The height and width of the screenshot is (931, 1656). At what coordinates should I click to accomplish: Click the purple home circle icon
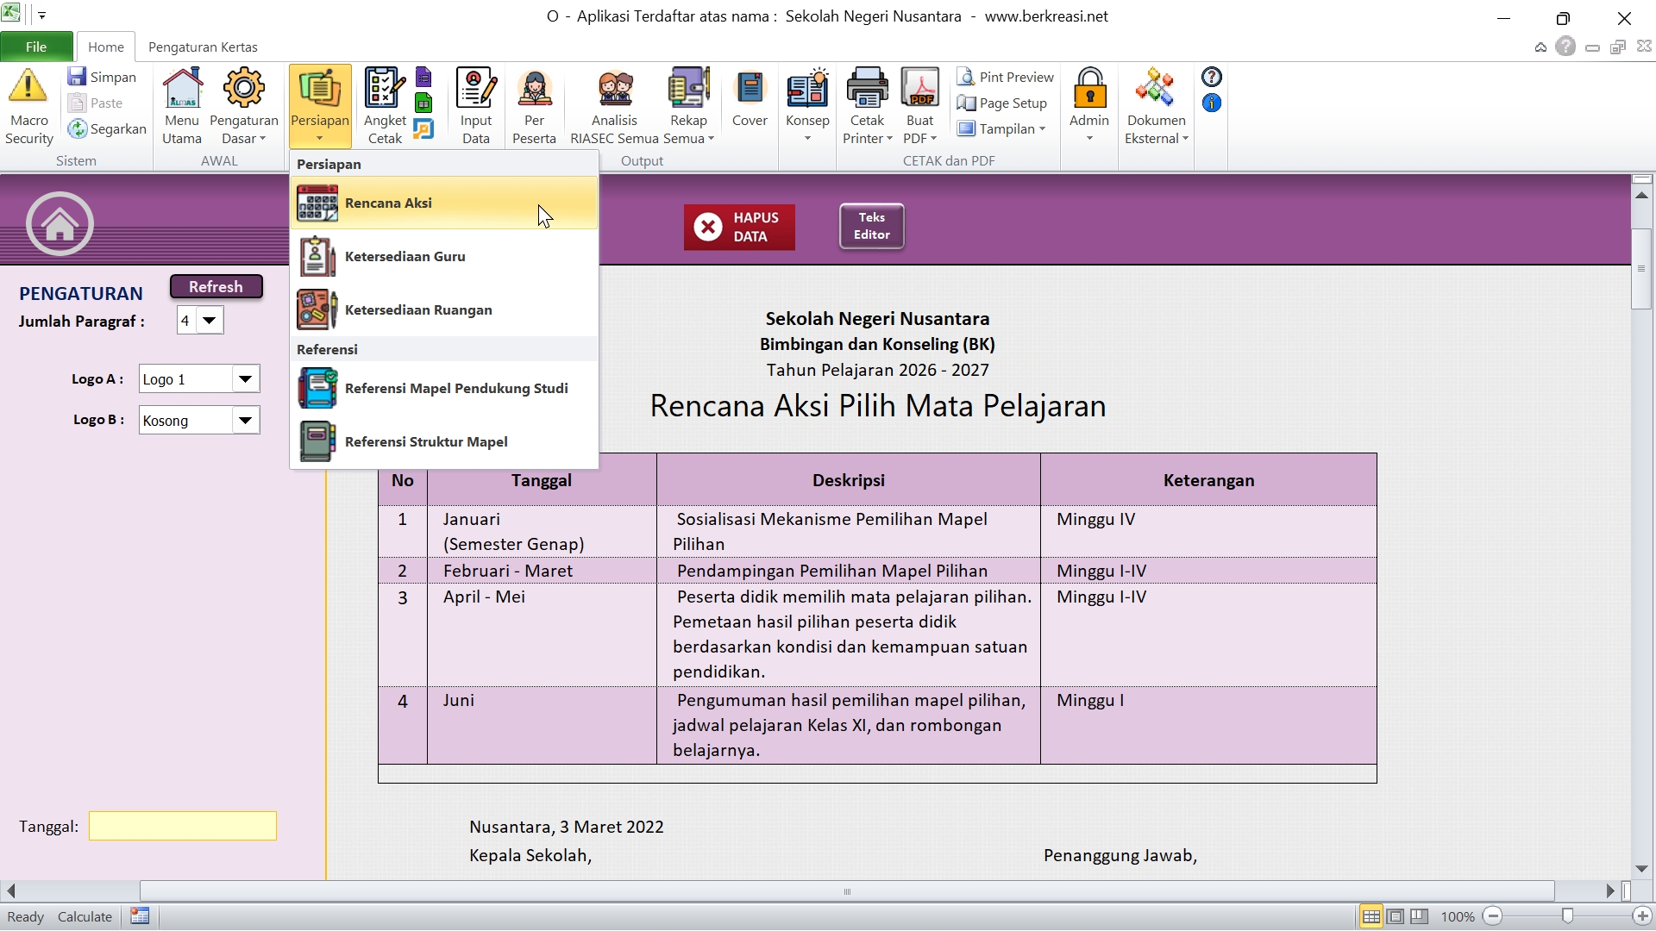click(60, 224)
